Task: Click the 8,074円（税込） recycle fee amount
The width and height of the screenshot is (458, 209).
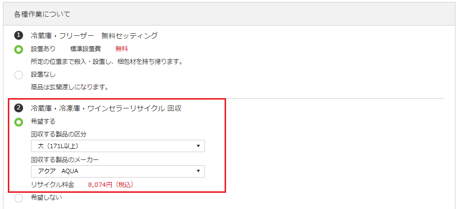Action: (111, 184)
